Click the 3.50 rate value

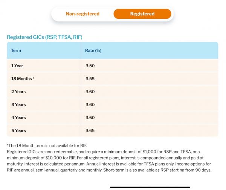click(x=90, y=66)
